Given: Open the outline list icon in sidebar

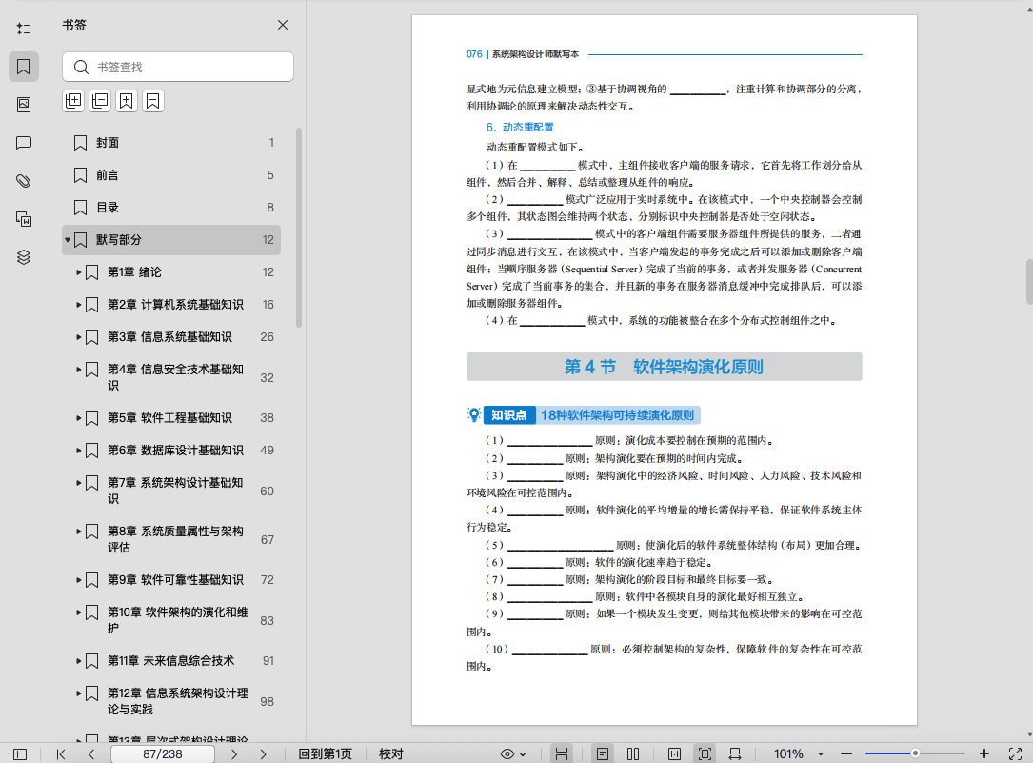Looking at the screenshot, I should [24, 29].
